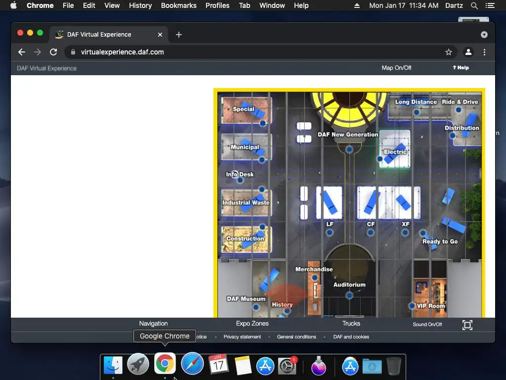Jump to the LF truck marker

(x=330, y=233)
